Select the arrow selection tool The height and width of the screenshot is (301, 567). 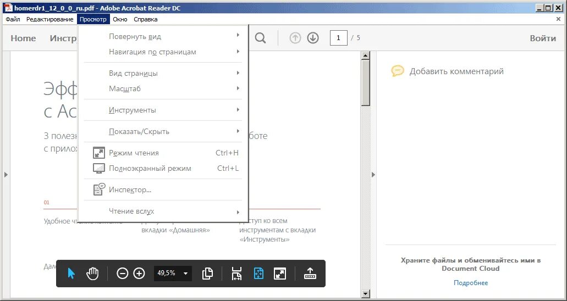point(71,274)
